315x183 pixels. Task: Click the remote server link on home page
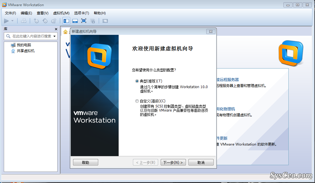(228, 80)
